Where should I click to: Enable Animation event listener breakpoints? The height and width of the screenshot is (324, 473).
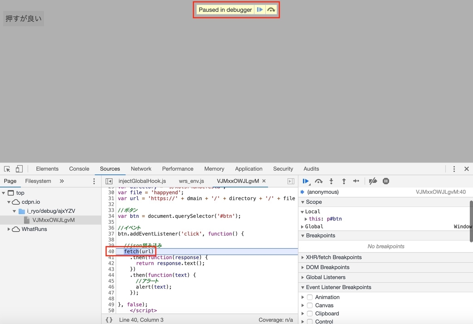[310, 297]
